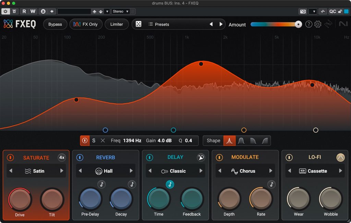
Task: Click the 4x oversampling icon in Saturate
Action: coord(62,158)
